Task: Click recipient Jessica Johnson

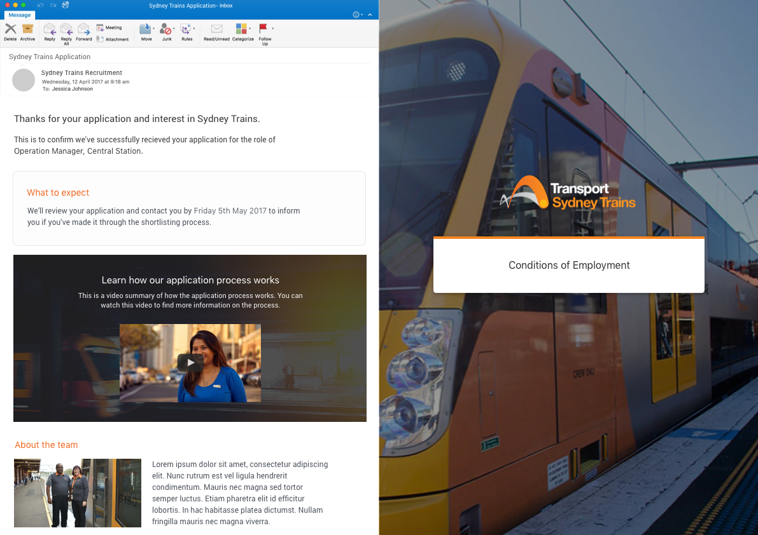Action: coord(73,89)
